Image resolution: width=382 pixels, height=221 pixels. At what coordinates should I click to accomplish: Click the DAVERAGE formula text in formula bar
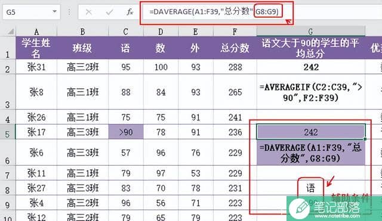point(214,11)
